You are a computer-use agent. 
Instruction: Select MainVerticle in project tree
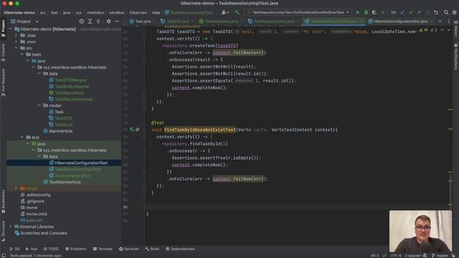[x=61, y=131]
